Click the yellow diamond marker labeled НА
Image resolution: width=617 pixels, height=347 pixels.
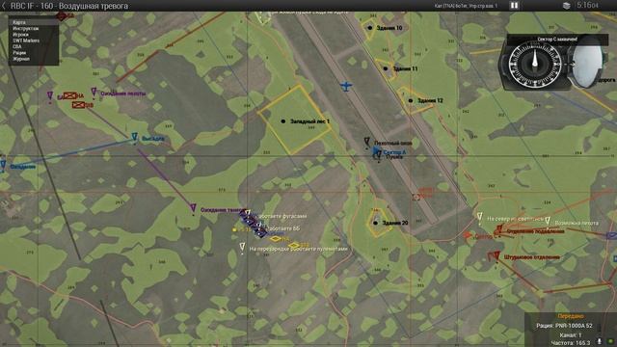click(x=275, y=239)
